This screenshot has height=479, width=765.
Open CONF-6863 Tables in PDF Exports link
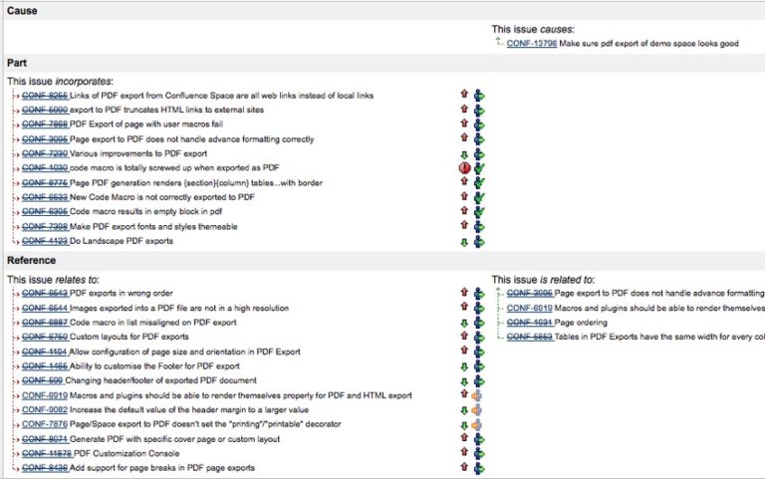(529, 337)
